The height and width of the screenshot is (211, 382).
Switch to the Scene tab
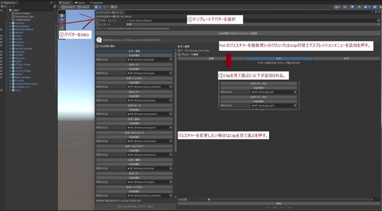pyautogui.click(x=65, y=3)
